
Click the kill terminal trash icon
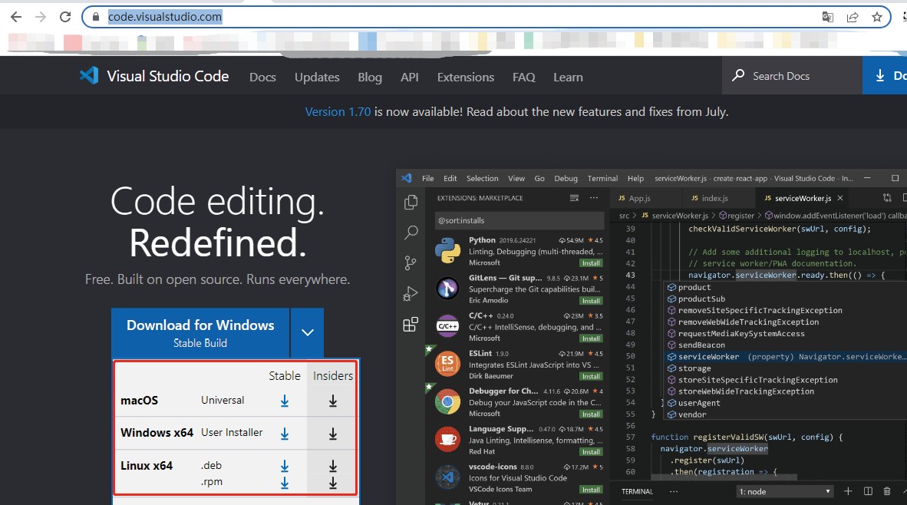tap(887, 491)
